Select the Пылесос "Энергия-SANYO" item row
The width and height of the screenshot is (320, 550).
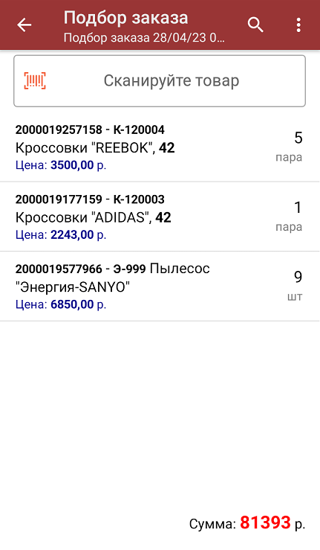coord(160,287)
